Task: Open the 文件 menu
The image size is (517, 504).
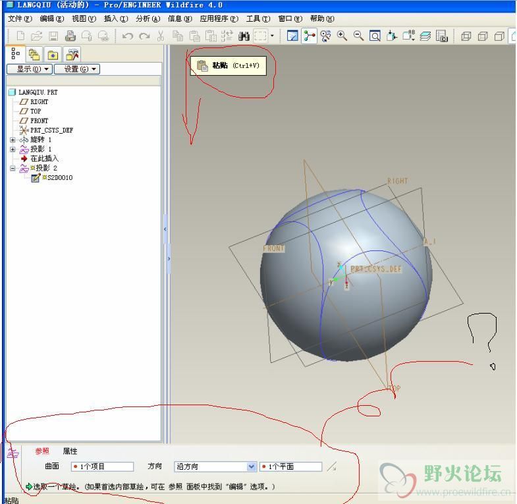Action: click(20, 18)
